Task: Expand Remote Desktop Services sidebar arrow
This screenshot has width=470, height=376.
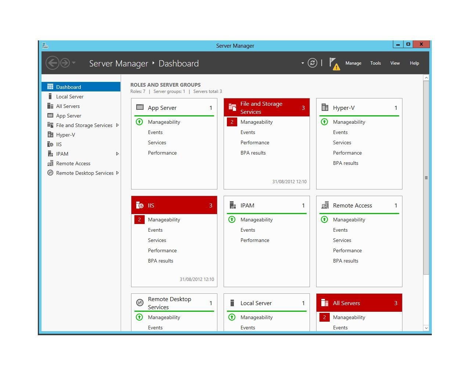Action: (x=117, y=173)
